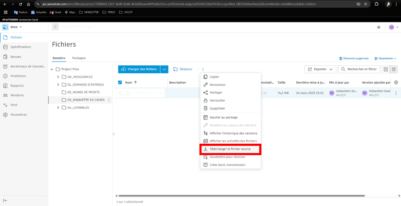Uncheck the selected file row checkbox
This screenshot has height=206, width=401.
pyautogui.click(x=120, y=93)
